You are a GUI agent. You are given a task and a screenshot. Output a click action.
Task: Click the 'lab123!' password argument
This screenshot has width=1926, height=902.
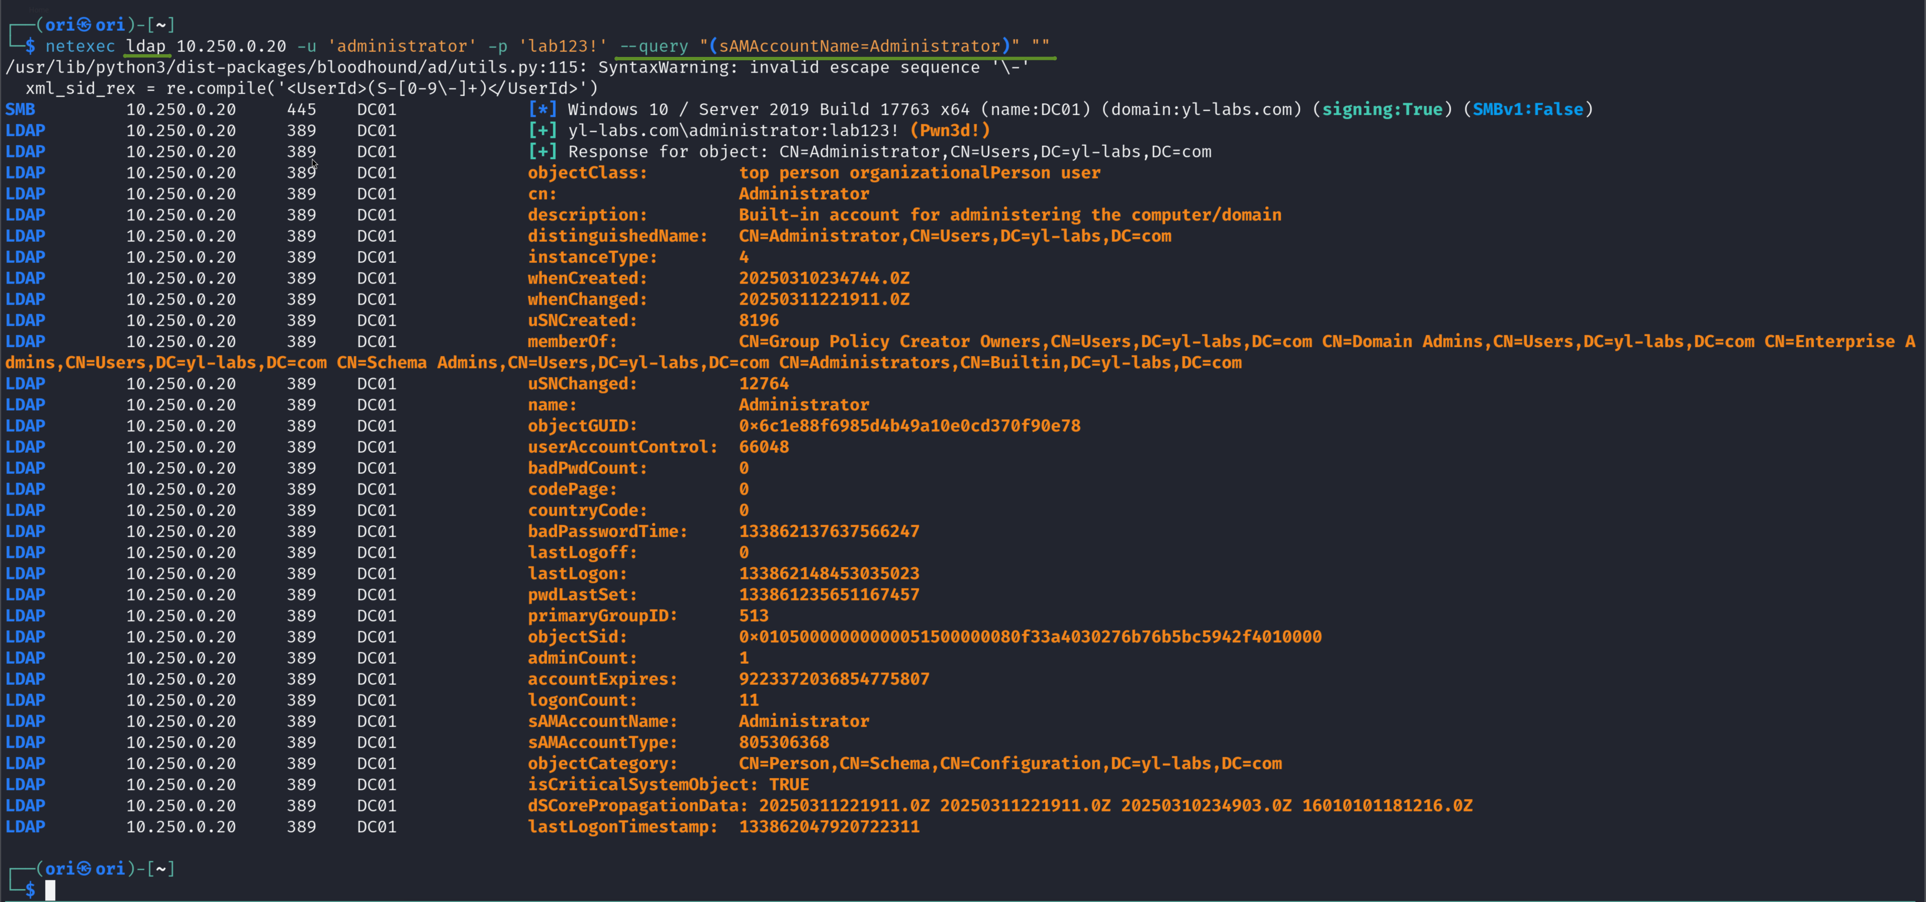pos(563,46)
